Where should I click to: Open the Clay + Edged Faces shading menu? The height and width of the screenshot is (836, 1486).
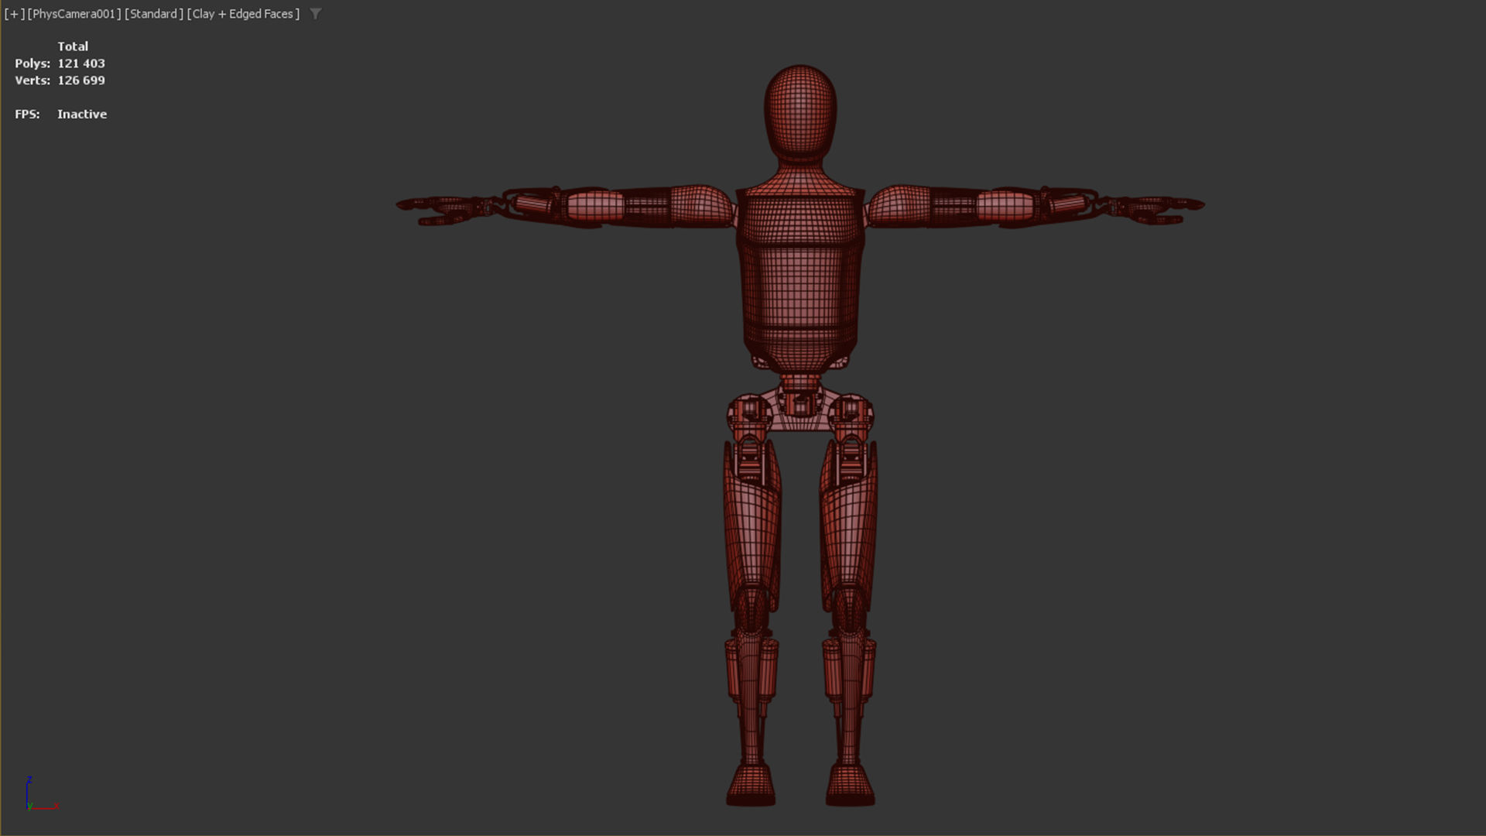click(243, 14)
